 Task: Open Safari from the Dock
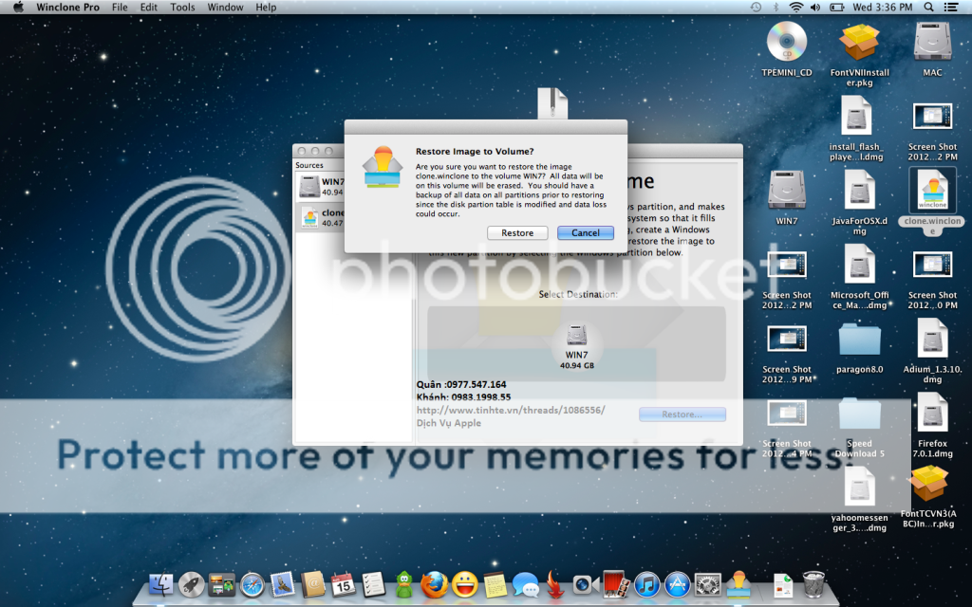pyautogui.click(x=252, y=585)
